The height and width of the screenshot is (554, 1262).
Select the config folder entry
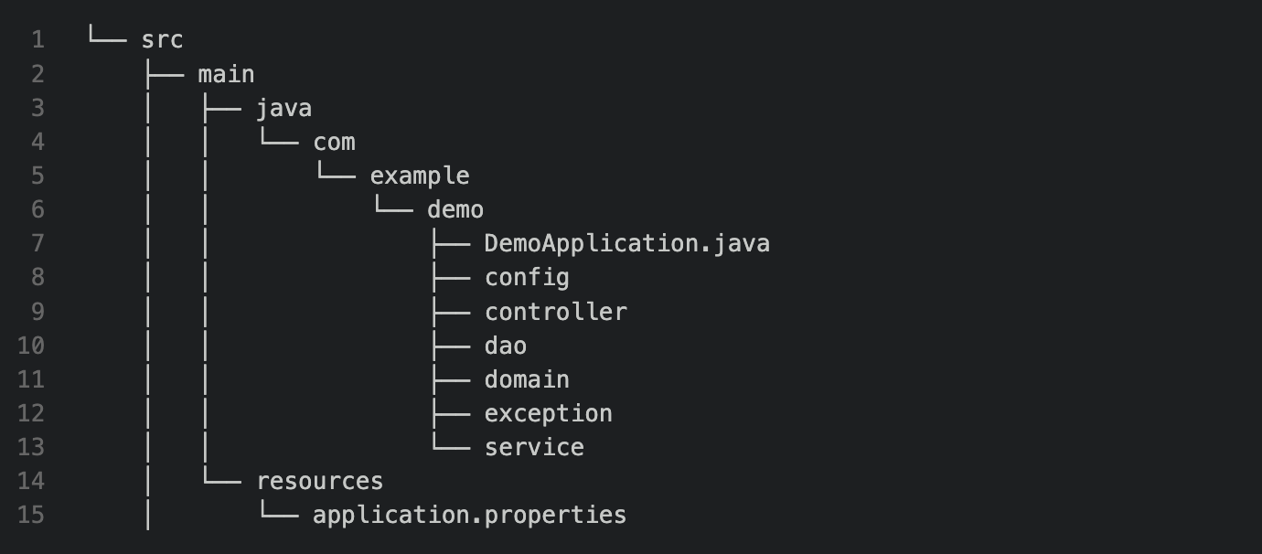pos(527,278)
